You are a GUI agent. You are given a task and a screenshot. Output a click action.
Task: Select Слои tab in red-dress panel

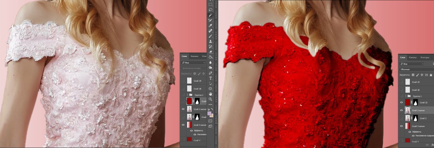click(x=403, y=58)
